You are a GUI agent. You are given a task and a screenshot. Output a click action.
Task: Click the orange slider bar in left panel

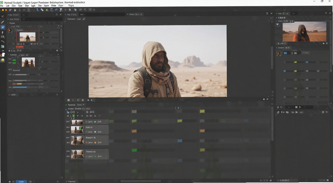[x=19, y=84]
